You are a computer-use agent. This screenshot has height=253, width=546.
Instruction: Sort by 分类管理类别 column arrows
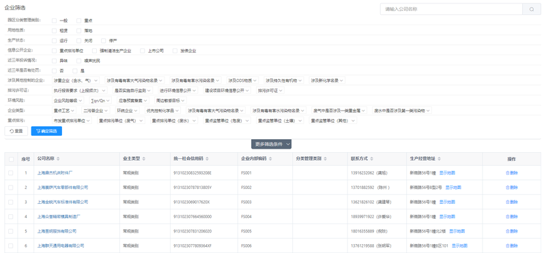[325, 159]
